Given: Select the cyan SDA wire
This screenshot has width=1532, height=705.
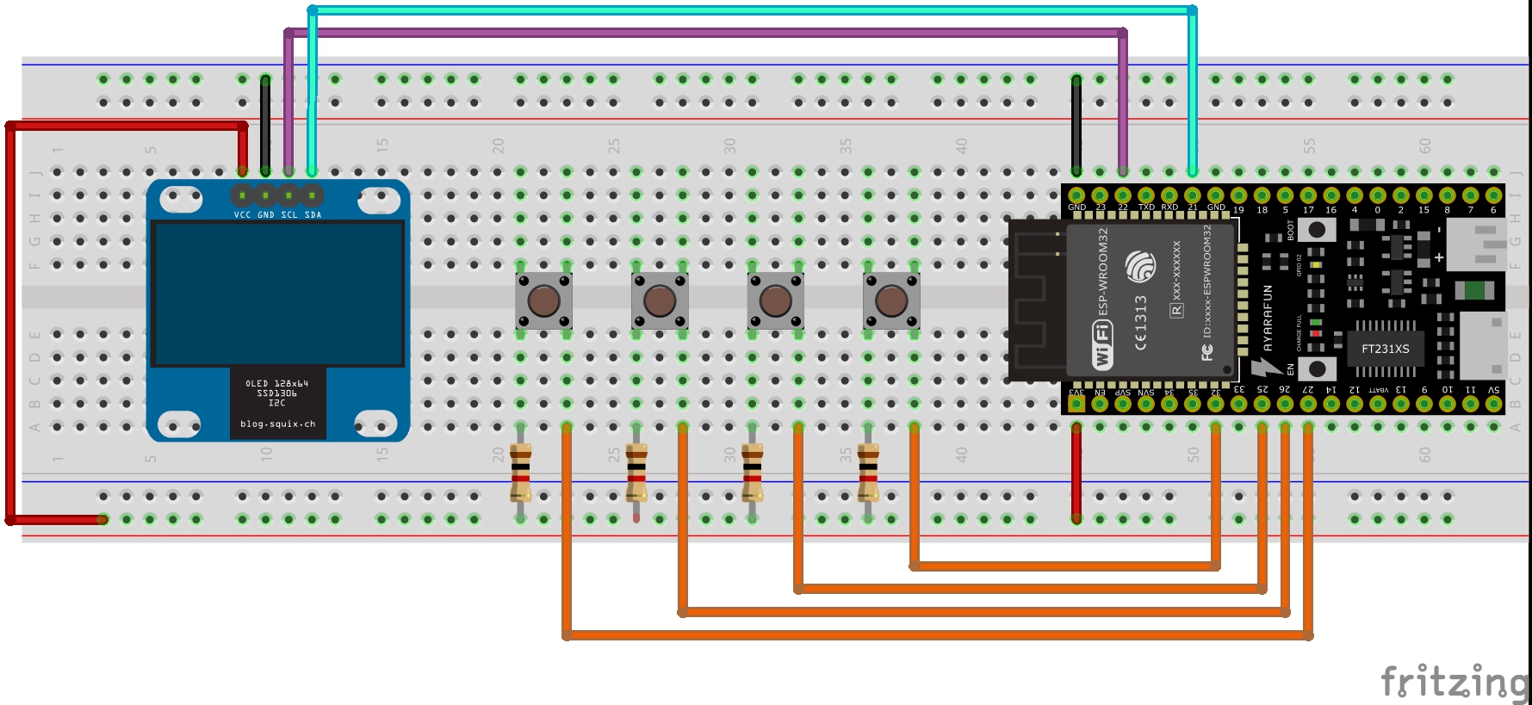Looking at the screenshot, I should pyautogui.click(x=752, y=10).
